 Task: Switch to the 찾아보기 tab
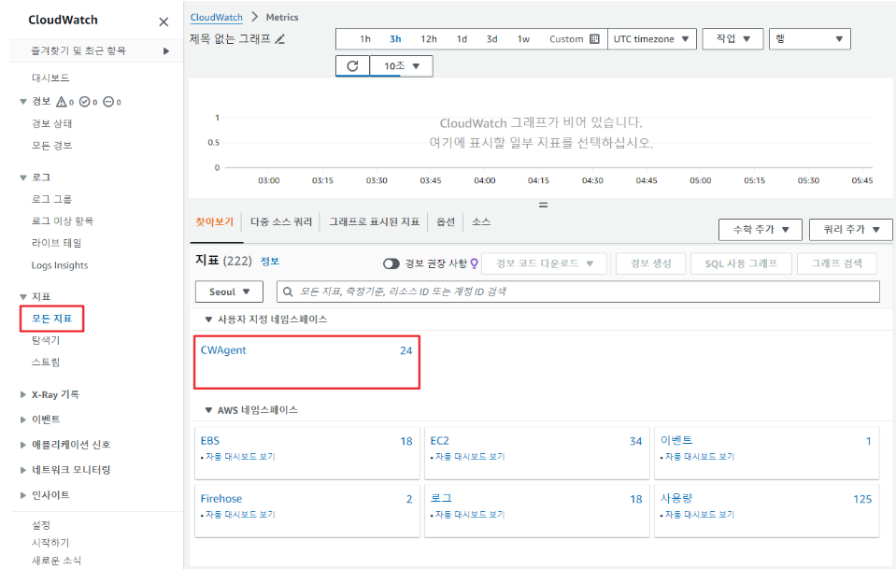tap(214, 221)
